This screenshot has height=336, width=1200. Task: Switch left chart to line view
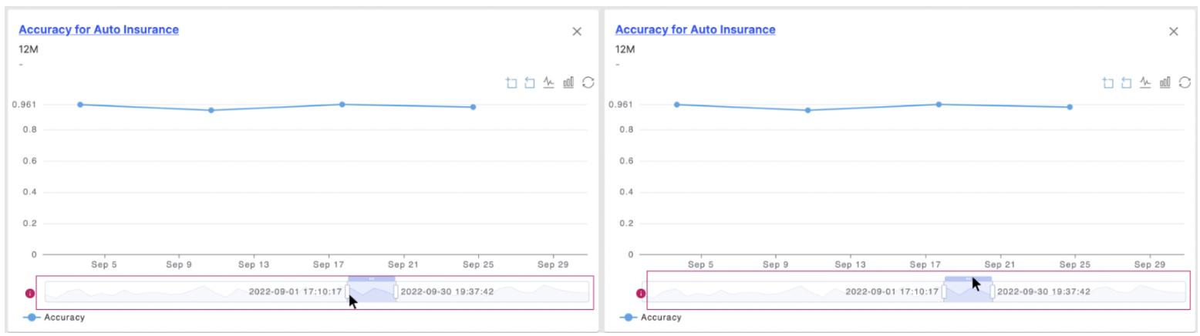(549, 82)
